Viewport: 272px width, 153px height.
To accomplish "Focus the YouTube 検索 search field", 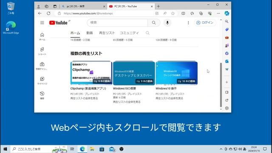I will pyautogui.click(x=117, y=23).
